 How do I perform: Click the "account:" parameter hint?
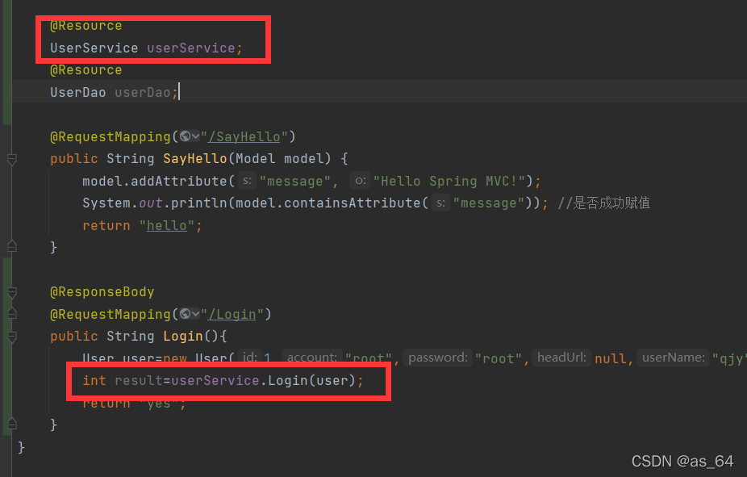click(x=312, y=358)
